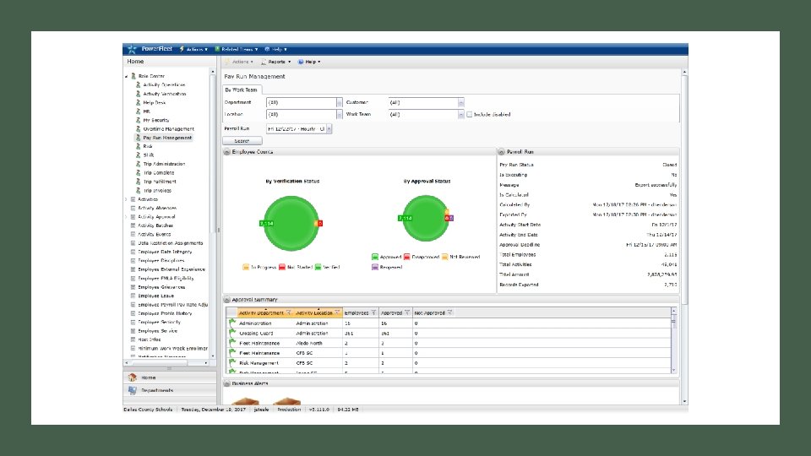Click the PowerFleet star logo
Viewport: 811px width, 456px height.
tap(132, 49)
